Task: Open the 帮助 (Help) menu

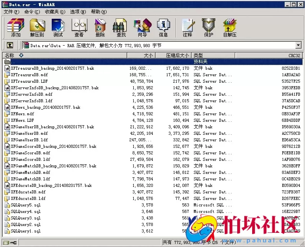Action: pos(99,12)
